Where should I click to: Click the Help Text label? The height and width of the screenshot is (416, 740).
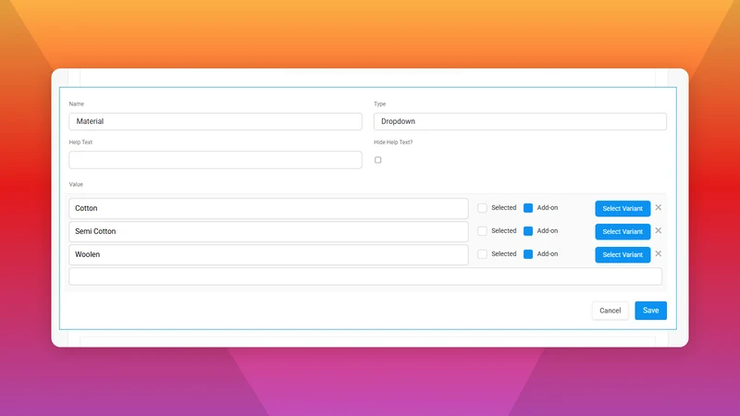80,142
